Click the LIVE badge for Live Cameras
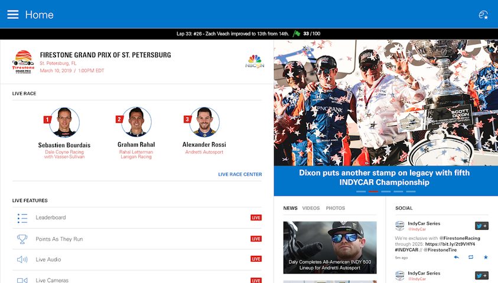The width and height of the screenshot is (498, 283). point(256,281)
